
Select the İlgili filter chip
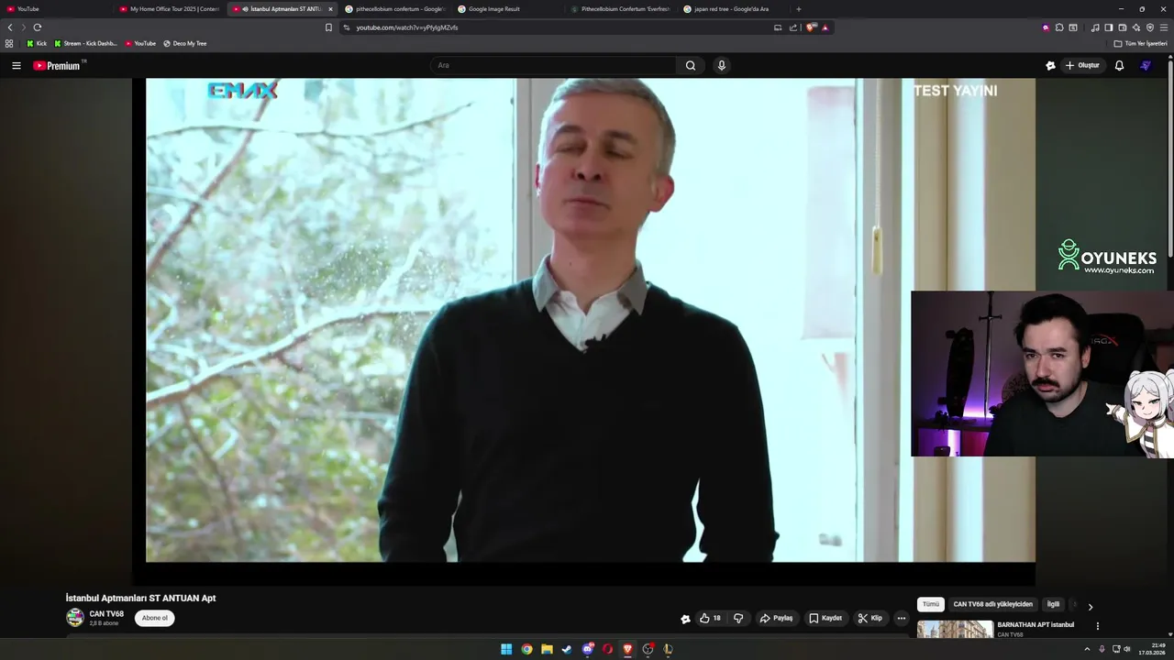click(x=1053, y=604)
